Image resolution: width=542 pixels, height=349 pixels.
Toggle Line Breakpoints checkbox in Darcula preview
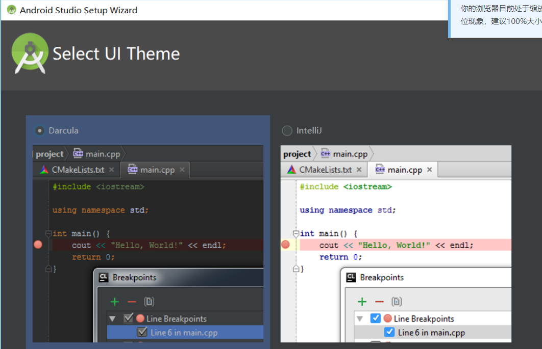pos(128,318)
